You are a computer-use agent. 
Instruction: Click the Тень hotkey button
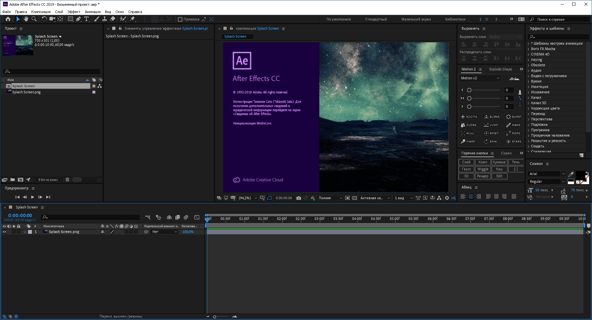[516, 162]
